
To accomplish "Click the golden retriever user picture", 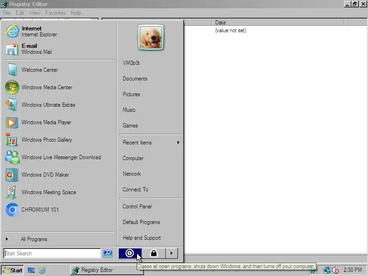I will [x=151, y=38].
